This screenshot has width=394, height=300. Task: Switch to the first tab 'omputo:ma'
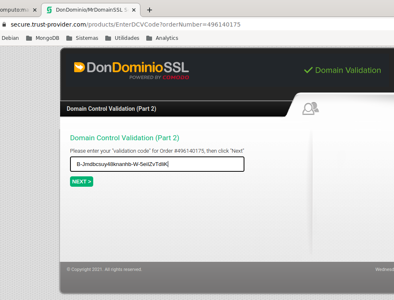pyautogui.click(x=15, y=10)
